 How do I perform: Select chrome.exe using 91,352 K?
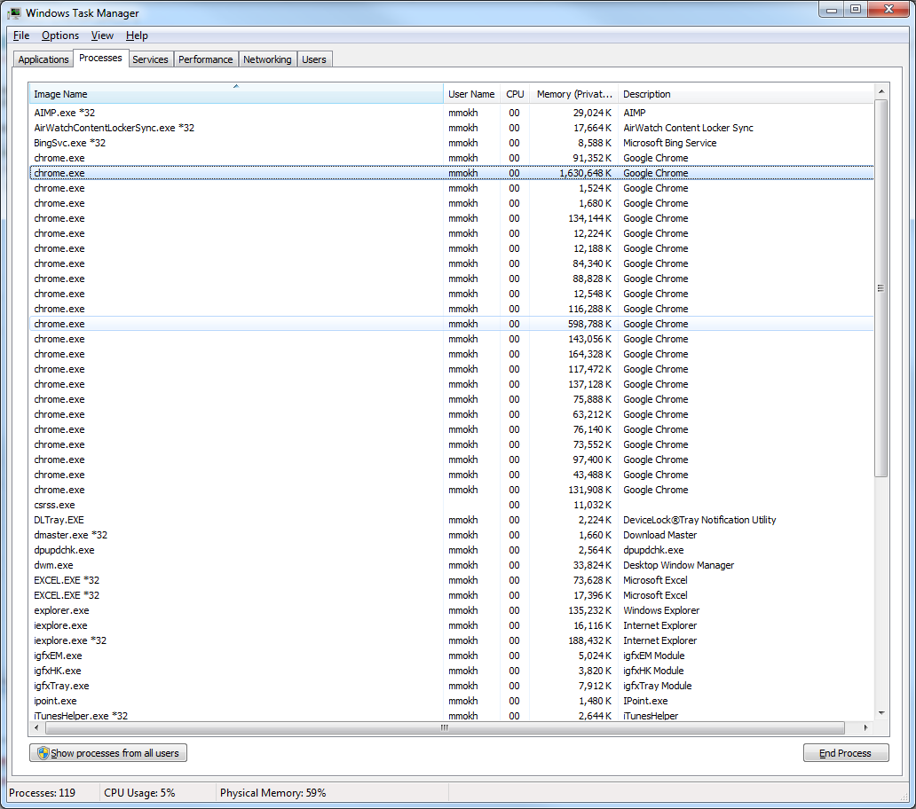click(452, 158)
